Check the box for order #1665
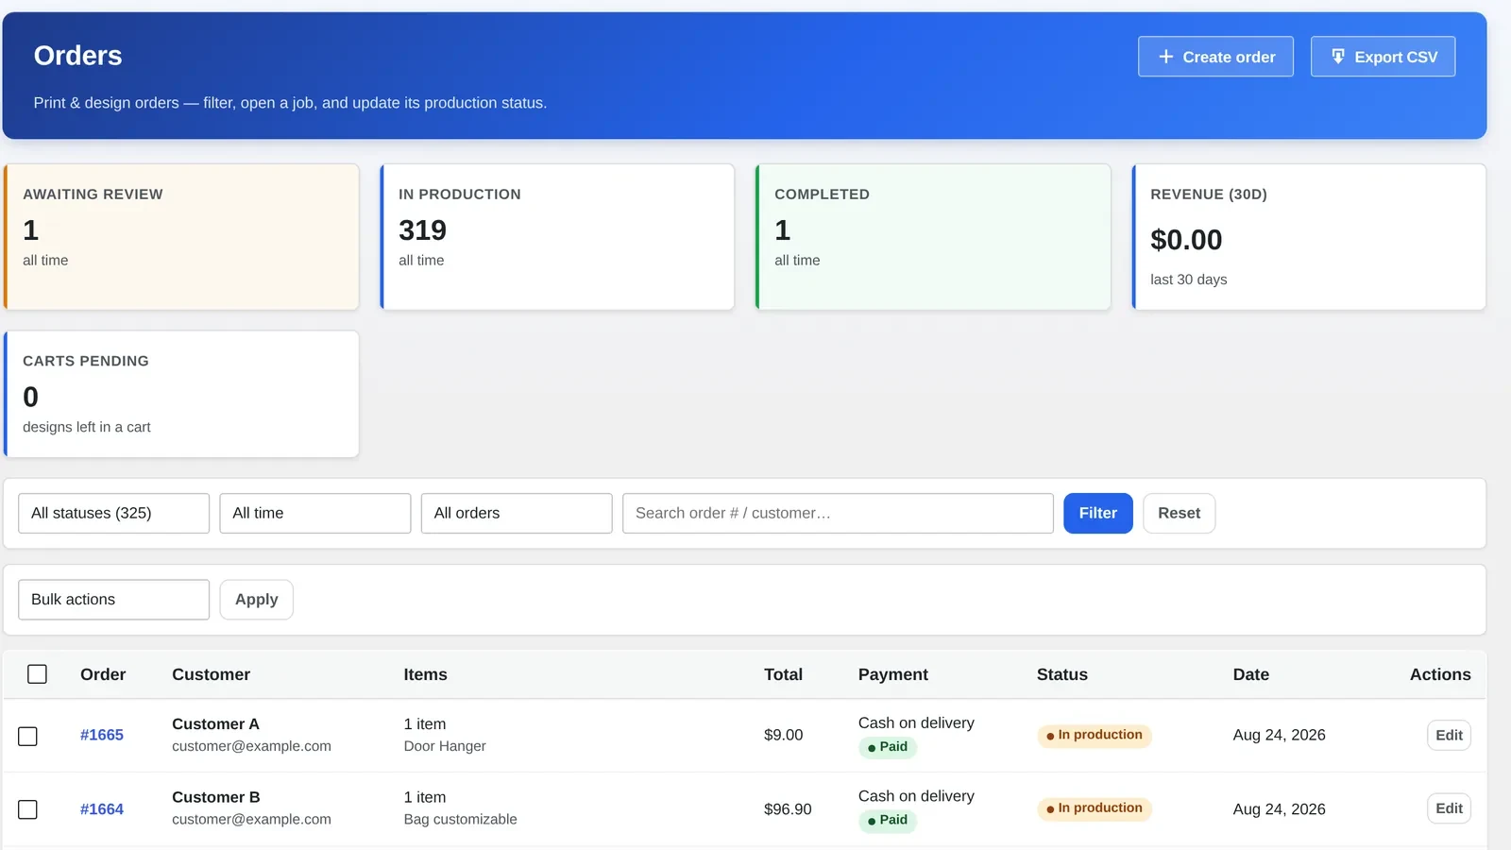This screenshot has height=850, width=1511. [28, 736]
